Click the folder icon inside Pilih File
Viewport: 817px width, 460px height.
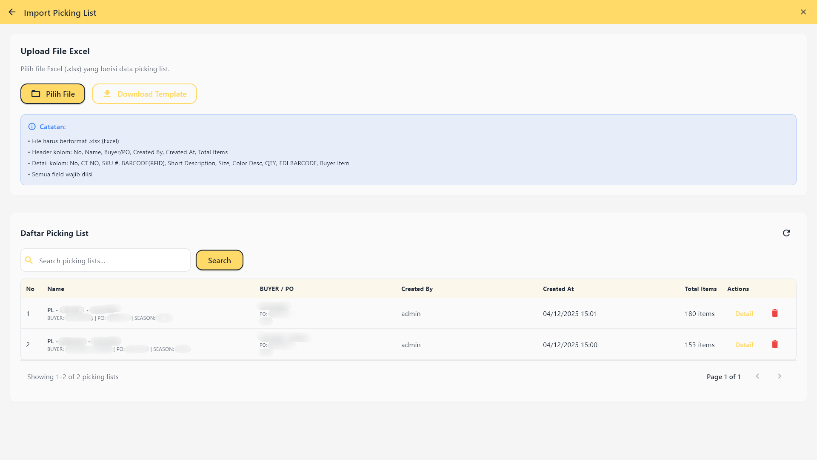pos(37,94)
